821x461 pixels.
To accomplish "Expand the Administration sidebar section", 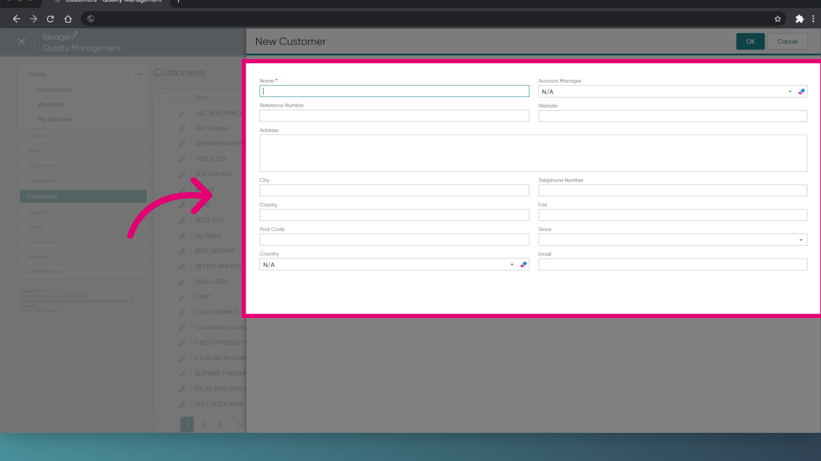I will tap(83, 272).
